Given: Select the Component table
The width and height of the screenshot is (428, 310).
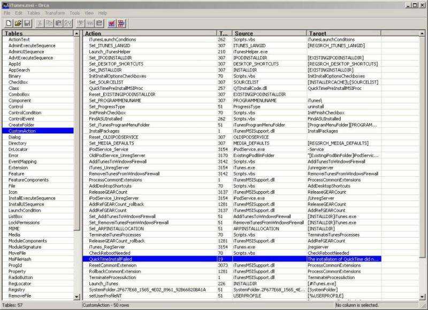Looking at the screenshot, I should (20, 101).
